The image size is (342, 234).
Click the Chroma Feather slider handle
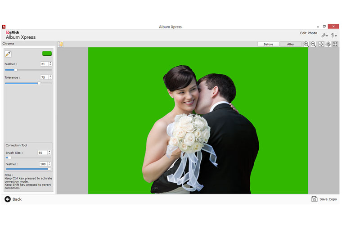[x=16, y=70]
